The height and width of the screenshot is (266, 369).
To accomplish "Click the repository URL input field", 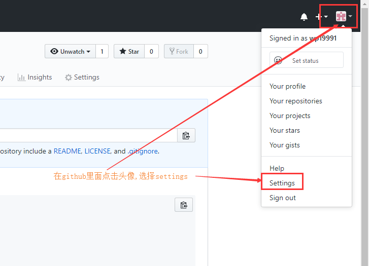I will [88, 135].
